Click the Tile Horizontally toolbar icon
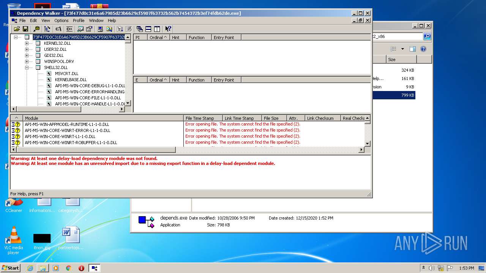 click(x=148, y=29)
